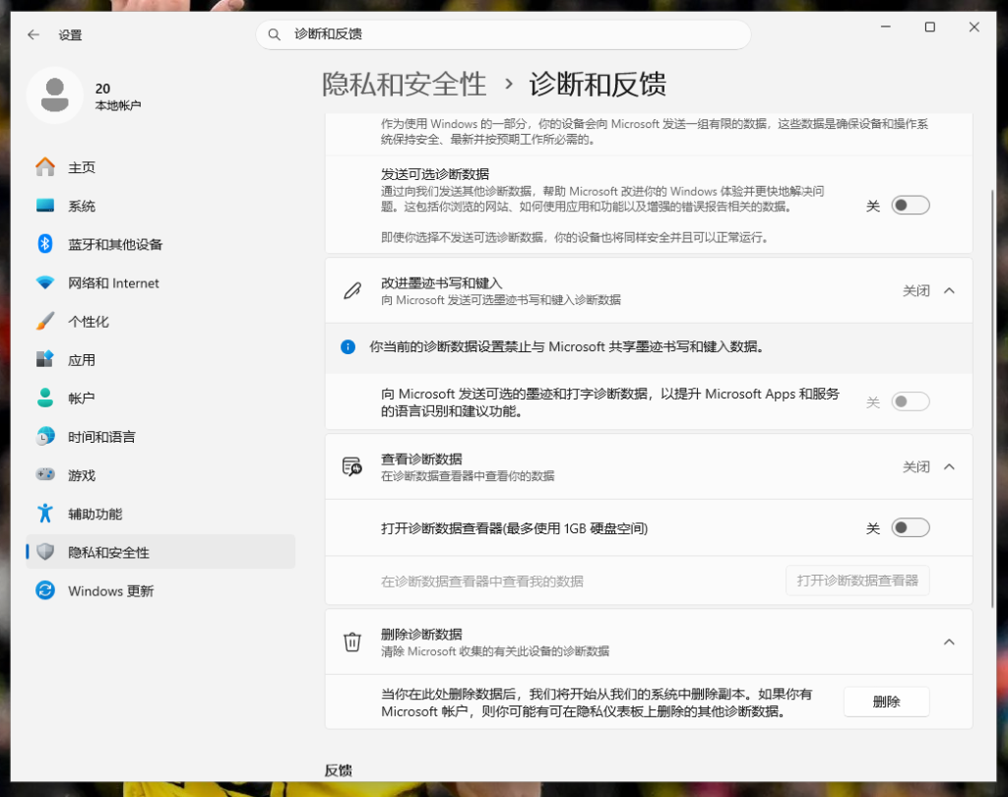Viewport: 1008px width, 797px height.
Task: Click the System (系统) monitor icon
Action: tap(45, 206)
